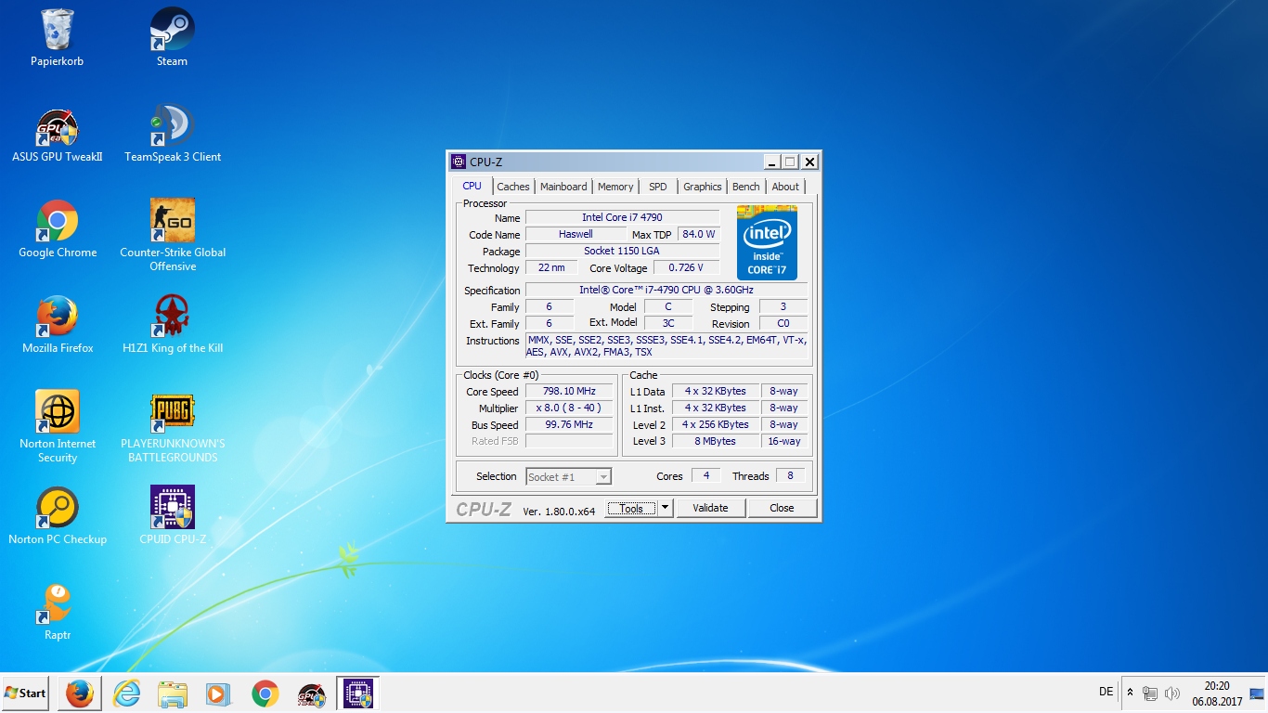The image size is (1268, 713).
Task: Click the volume speaker tray icon
Action: click(1171, 694)
